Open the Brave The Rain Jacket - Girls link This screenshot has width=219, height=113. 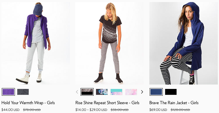[174, 103]
